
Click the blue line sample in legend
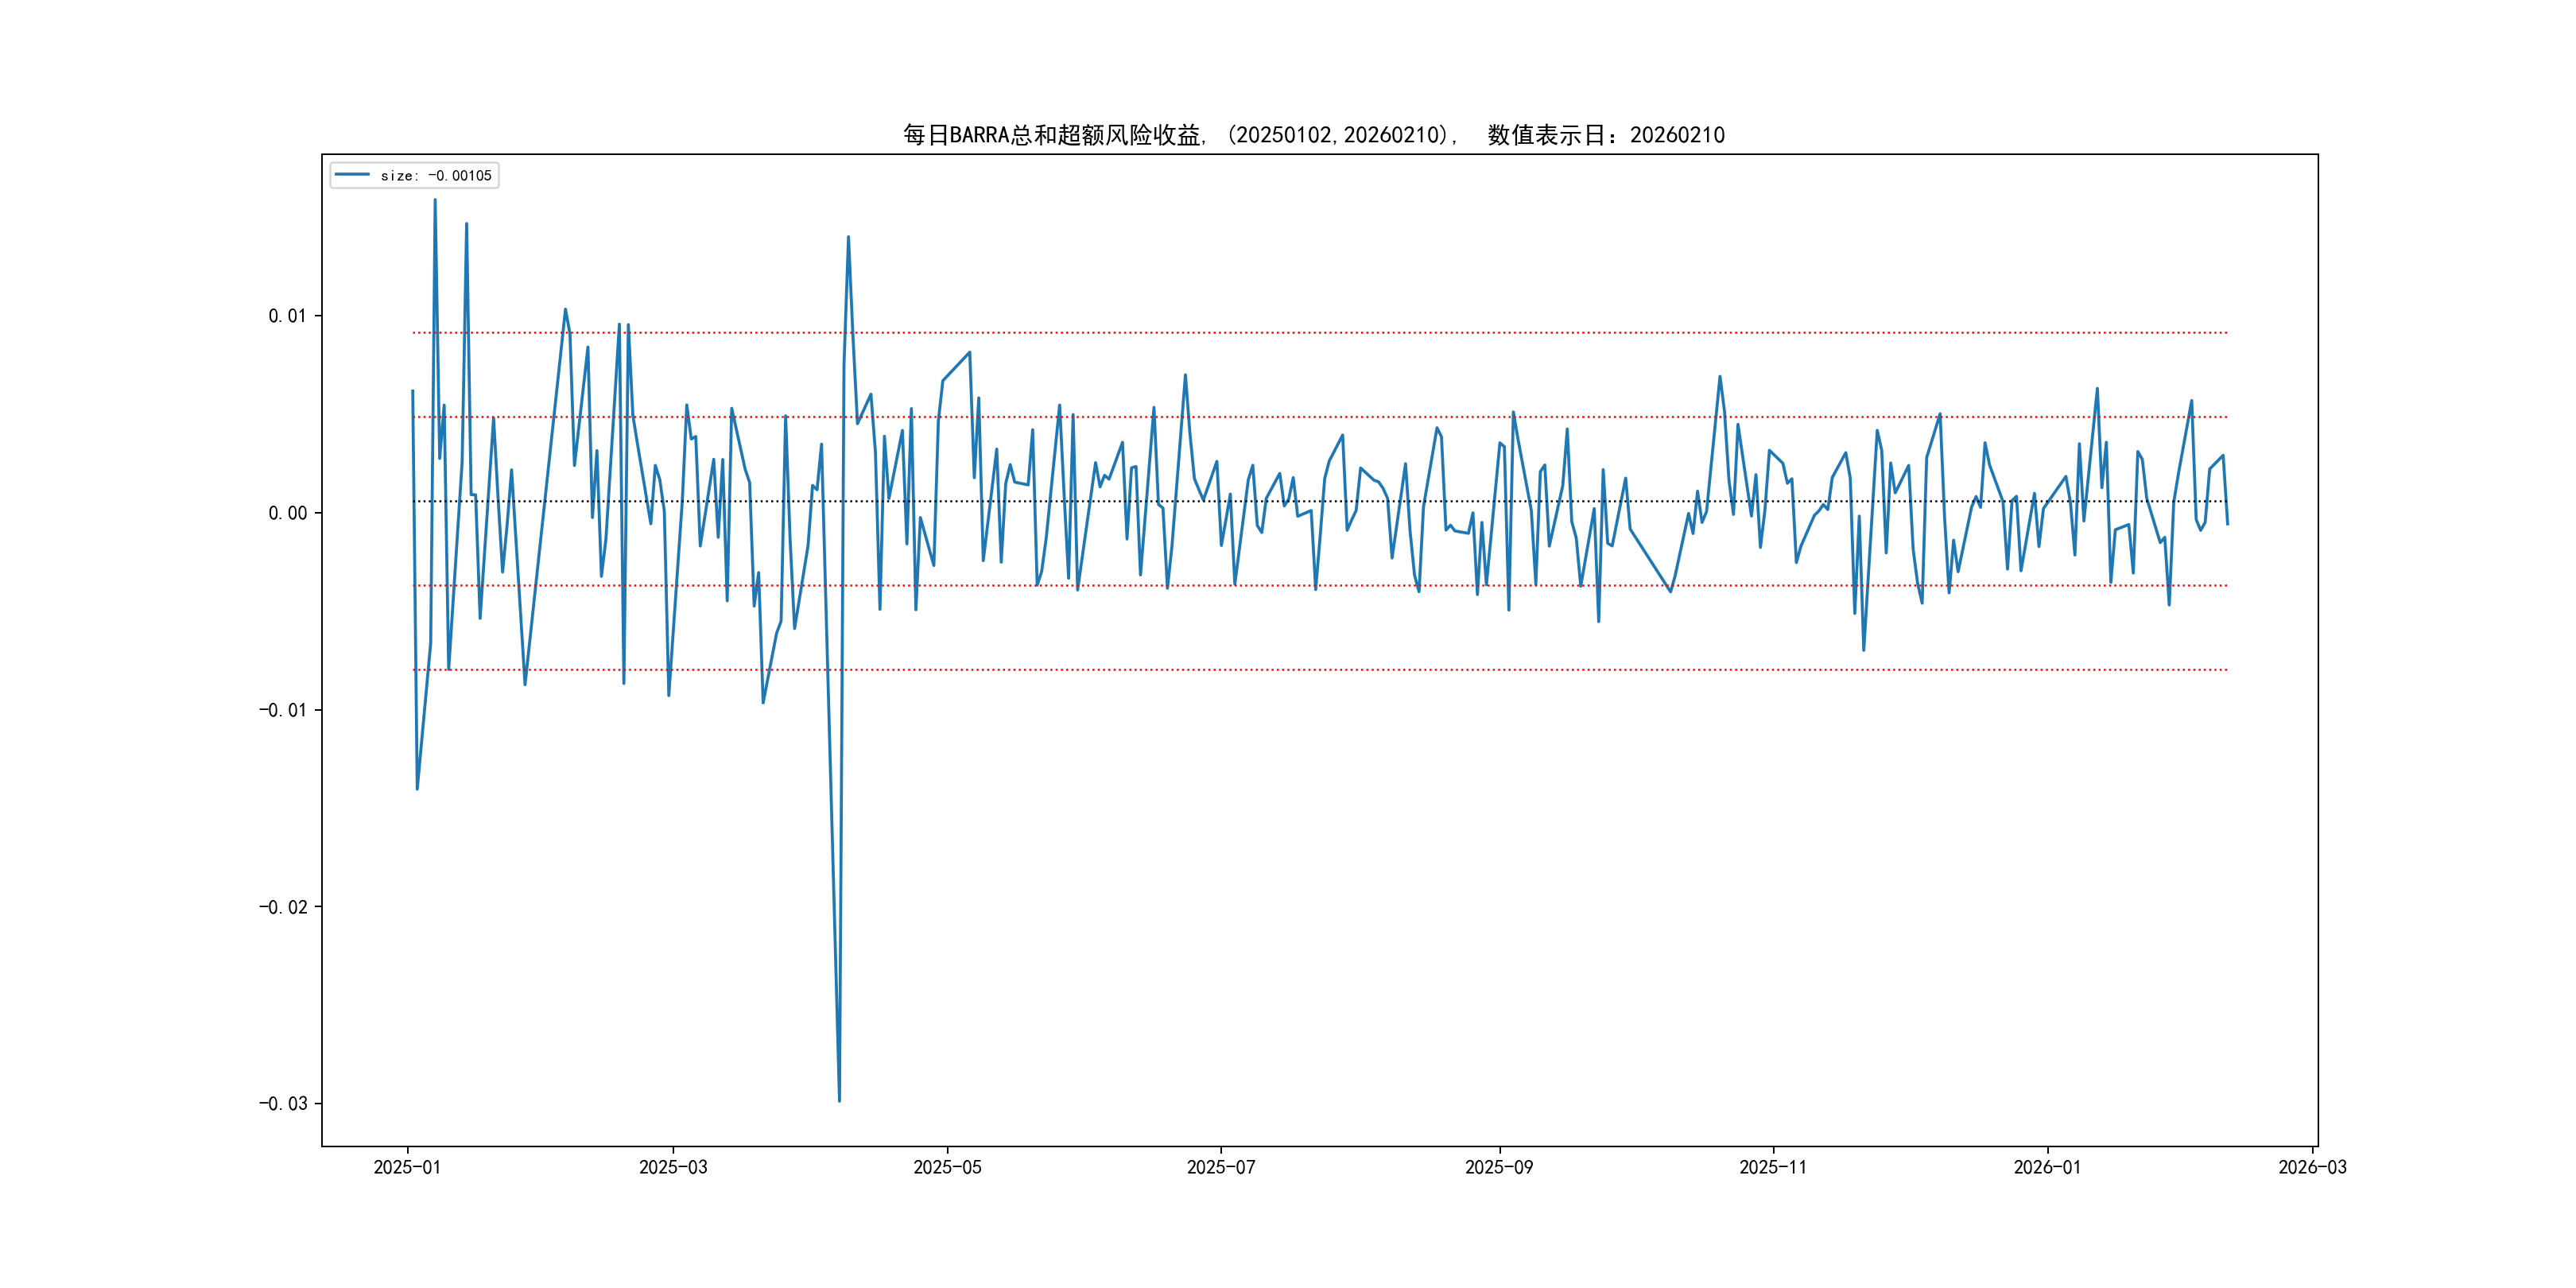352,175
